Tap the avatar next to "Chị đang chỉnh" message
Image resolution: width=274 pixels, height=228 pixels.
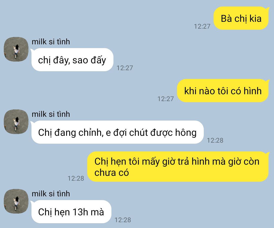click(16, 122)
